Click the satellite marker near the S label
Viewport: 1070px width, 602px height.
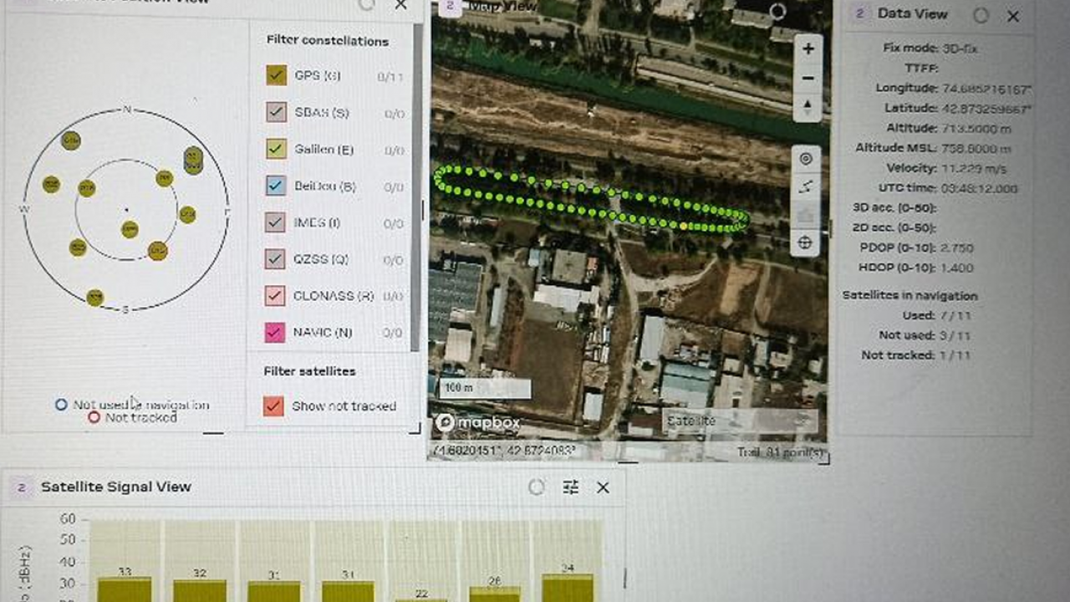tap(95, 297)
